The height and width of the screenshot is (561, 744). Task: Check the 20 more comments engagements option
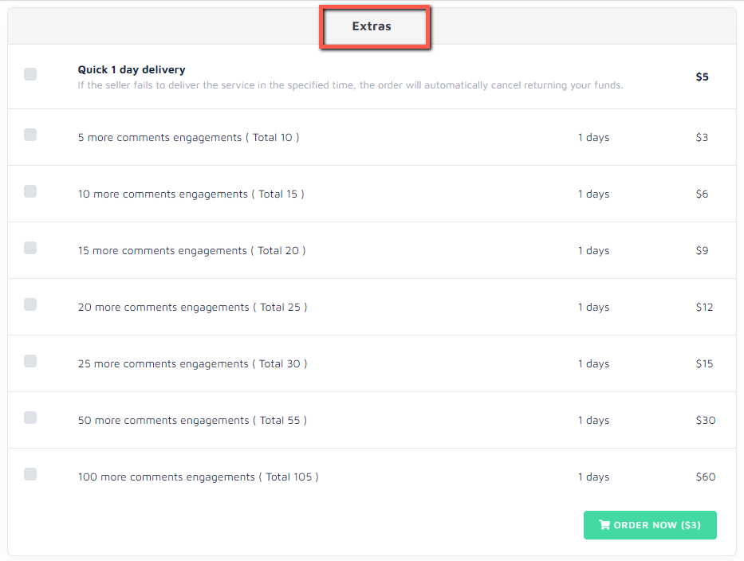click(x=30, y=304)
